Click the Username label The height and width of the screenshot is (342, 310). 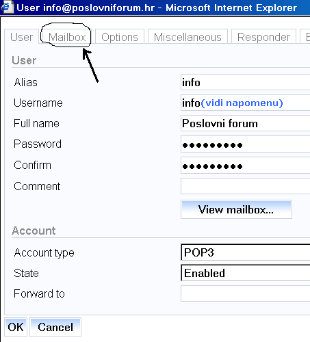click(x=38, y=103)
